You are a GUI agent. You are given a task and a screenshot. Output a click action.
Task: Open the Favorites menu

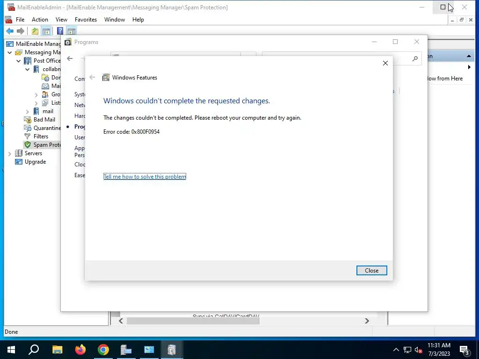pyautogui.click(x=86, y=20)
